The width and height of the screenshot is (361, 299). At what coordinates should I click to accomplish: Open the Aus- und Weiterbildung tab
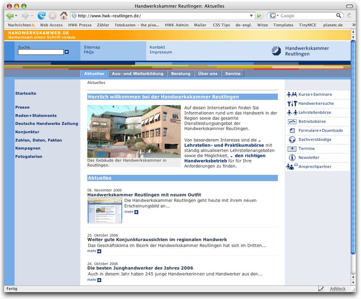click(x=138, y=74)
